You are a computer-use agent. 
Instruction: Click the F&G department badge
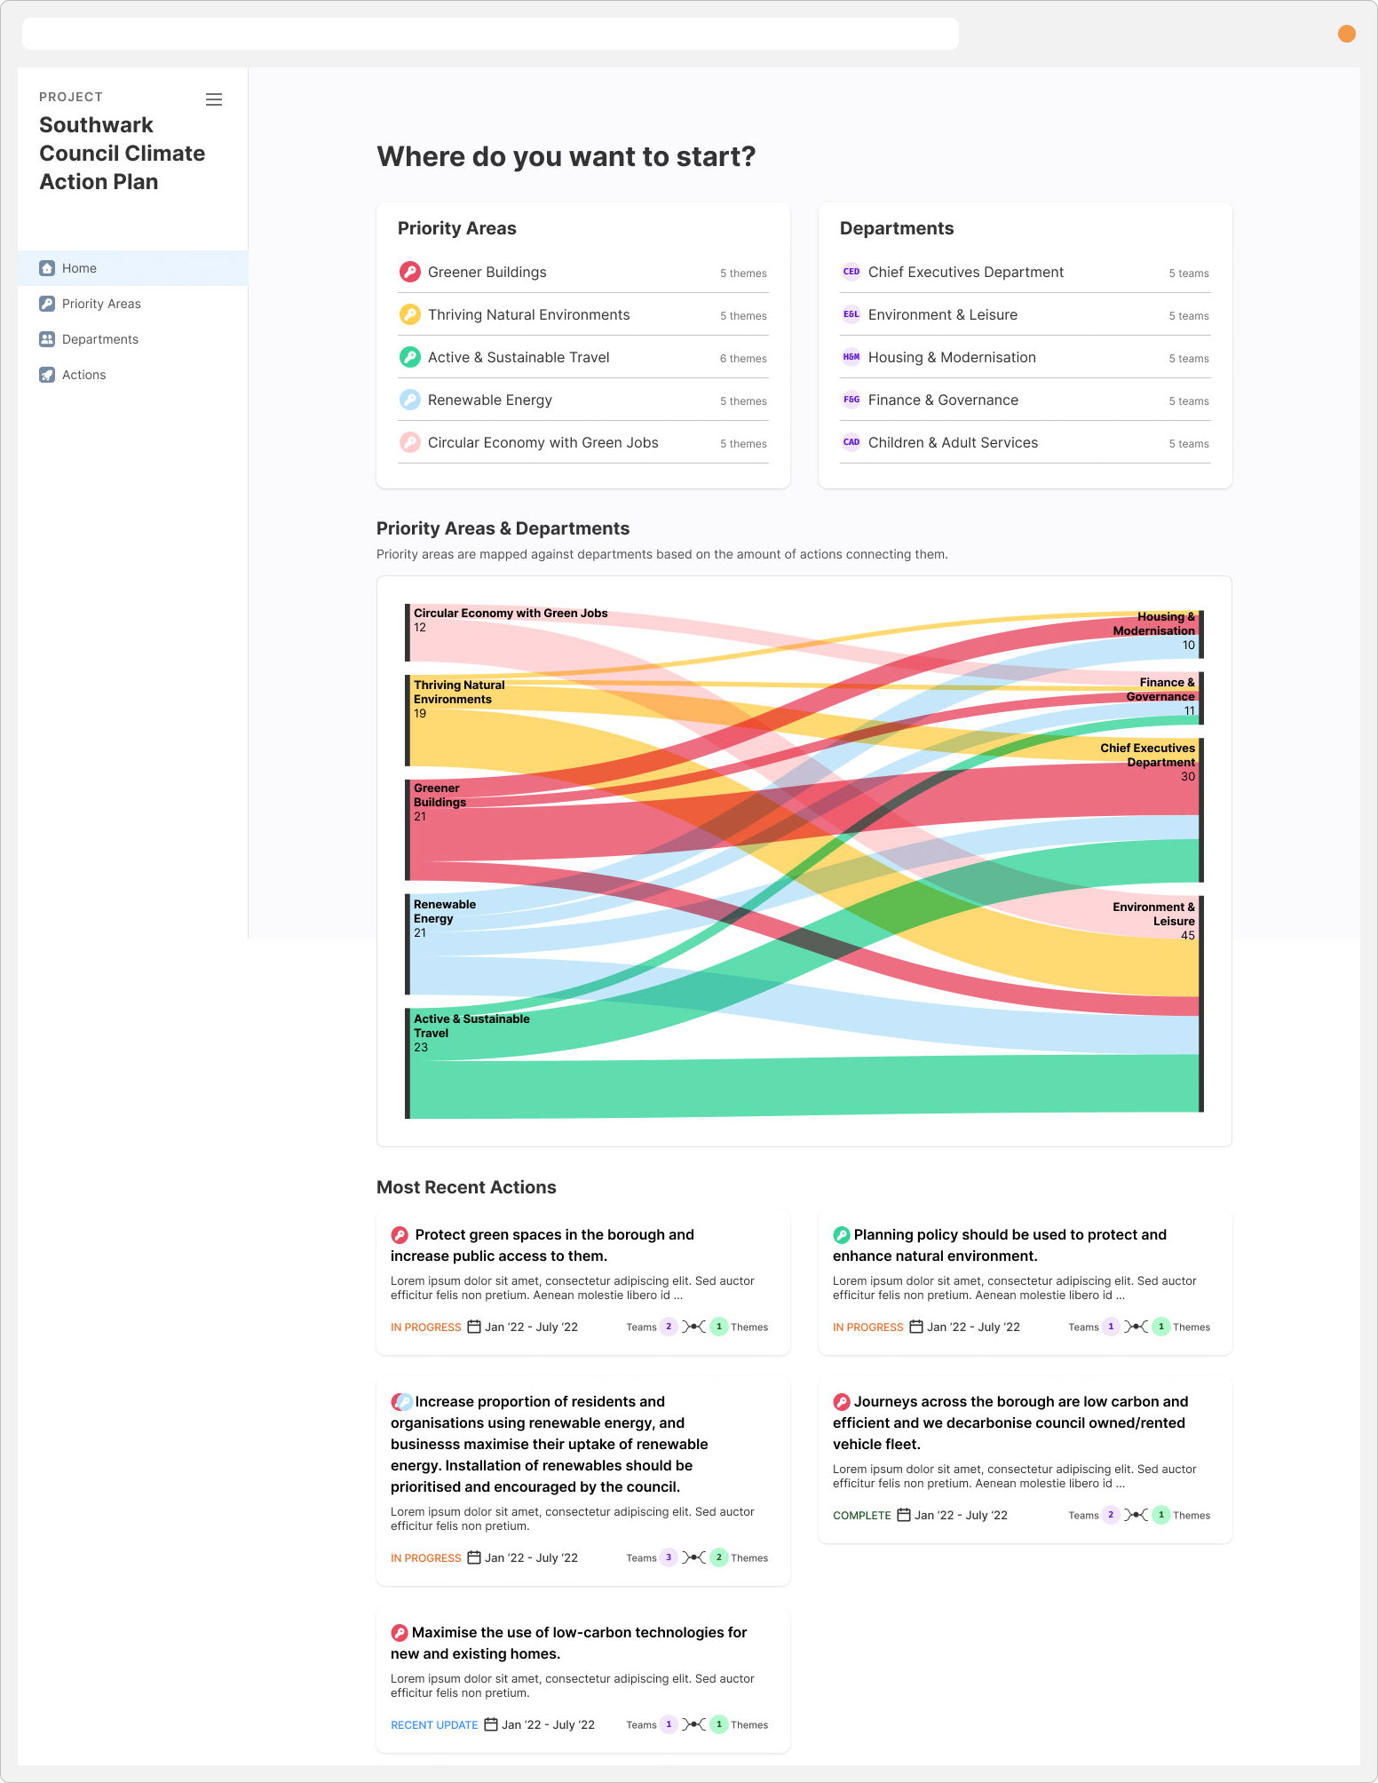click(x=851, y=400)
